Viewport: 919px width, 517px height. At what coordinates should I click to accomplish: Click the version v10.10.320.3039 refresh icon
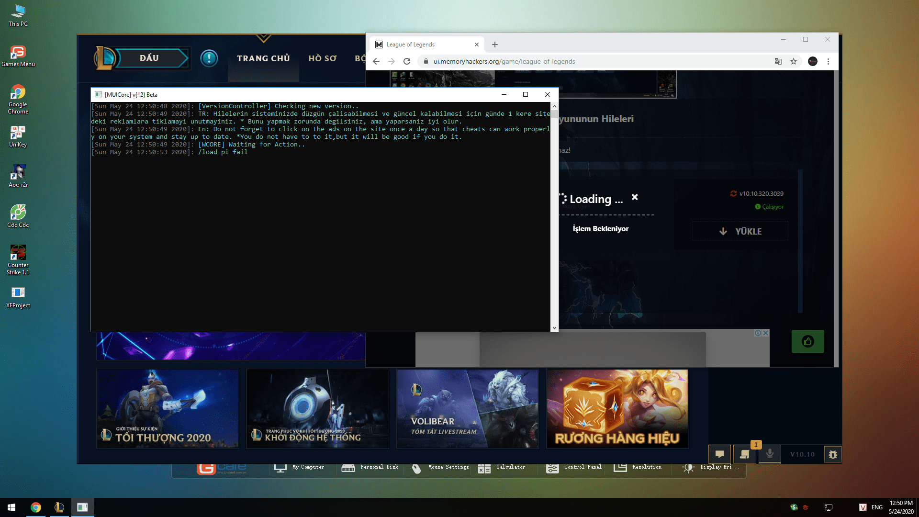tap(733, 193)
